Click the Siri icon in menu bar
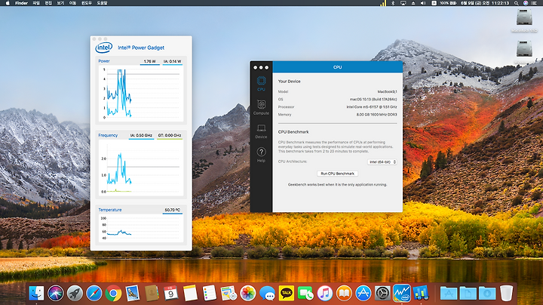Image resolution: width=543 pixels, height=305 pixels. pyautogui.click(x=526, y=3)
